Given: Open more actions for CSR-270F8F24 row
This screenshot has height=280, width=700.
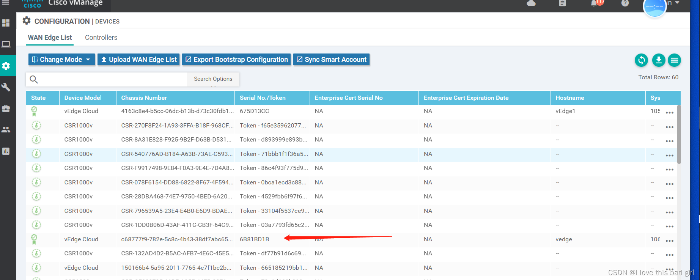Looking at the screenshot, I should pos(670,127).
